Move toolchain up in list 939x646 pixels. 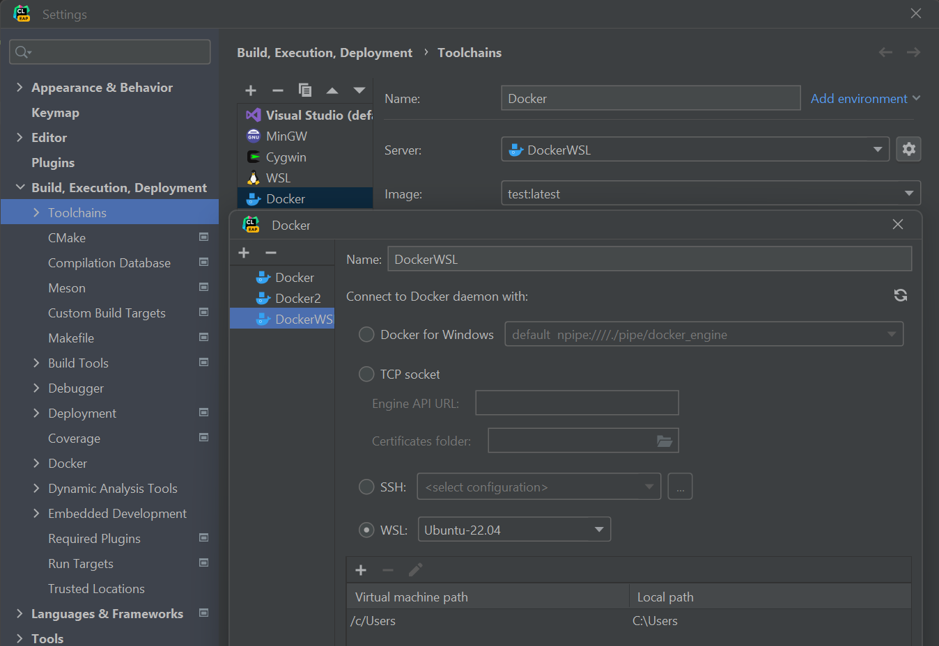pyautogui.click(x=332, y=90)
